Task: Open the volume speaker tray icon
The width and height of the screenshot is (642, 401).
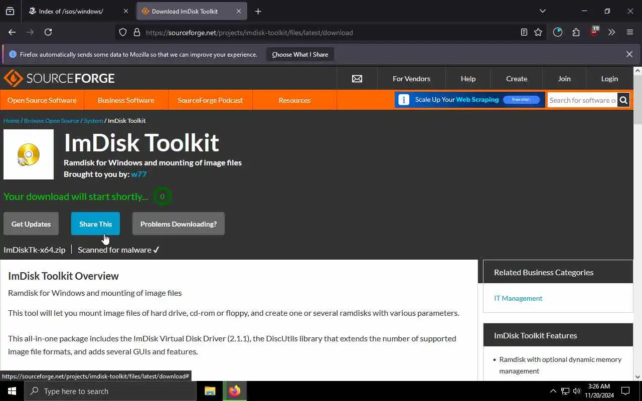Action: pos(577,391)
